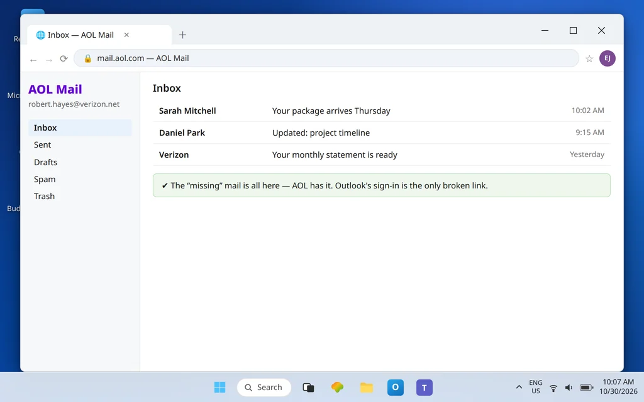The width and height of the screenshot is (644, 402).
Task: Click the mail.aol.com address bar
Action: 326,58
